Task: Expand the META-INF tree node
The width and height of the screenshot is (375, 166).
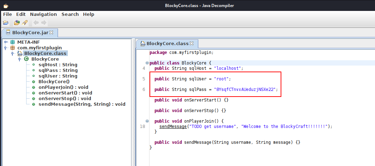Action: [x=6, y=42]
